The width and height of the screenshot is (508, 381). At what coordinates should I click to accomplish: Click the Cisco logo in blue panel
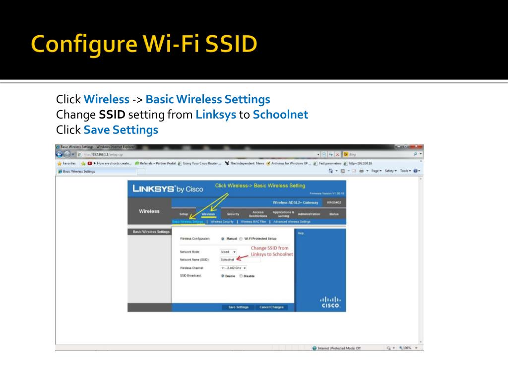pyautogui.click(x=330, y=302)
